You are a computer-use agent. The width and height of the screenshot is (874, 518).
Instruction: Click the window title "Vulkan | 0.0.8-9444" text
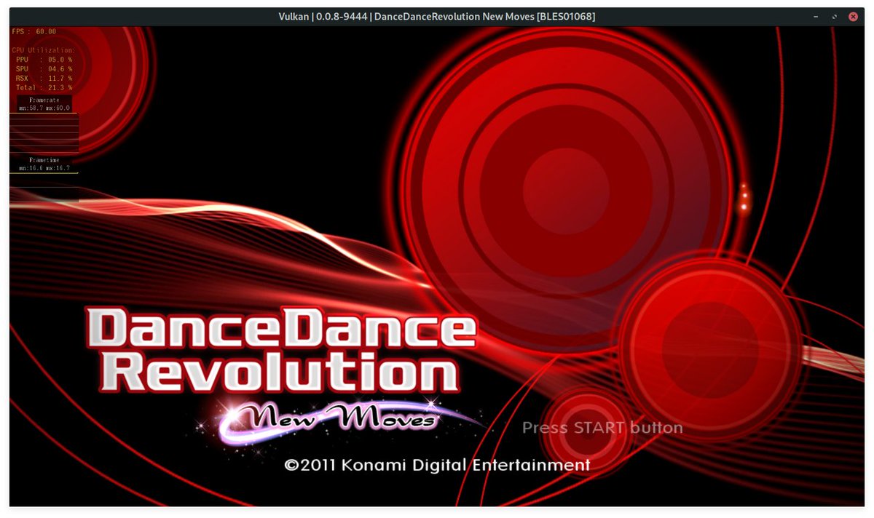(x=323, y=16)
